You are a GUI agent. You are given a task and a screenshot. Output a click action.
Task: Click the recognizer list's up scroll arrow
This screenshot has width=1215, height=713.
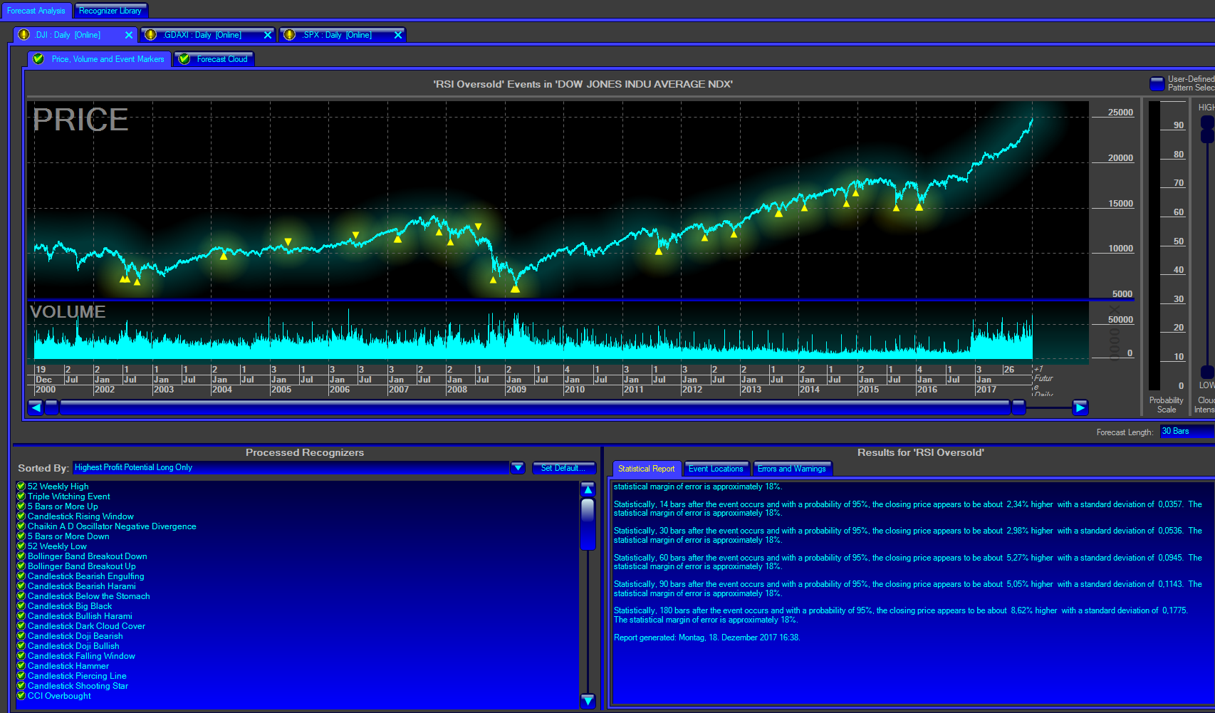[588, 489]
